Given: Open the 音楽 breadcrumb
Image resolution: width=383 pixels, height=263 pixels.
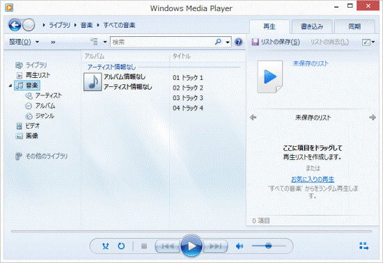Looking at the screenshot, I should (x=87, y=25).
